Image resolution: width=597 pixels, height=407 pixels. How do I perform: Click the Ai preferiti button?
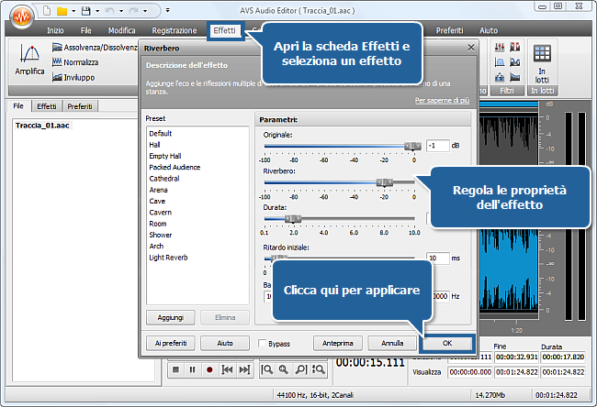[x=171, y=343]
